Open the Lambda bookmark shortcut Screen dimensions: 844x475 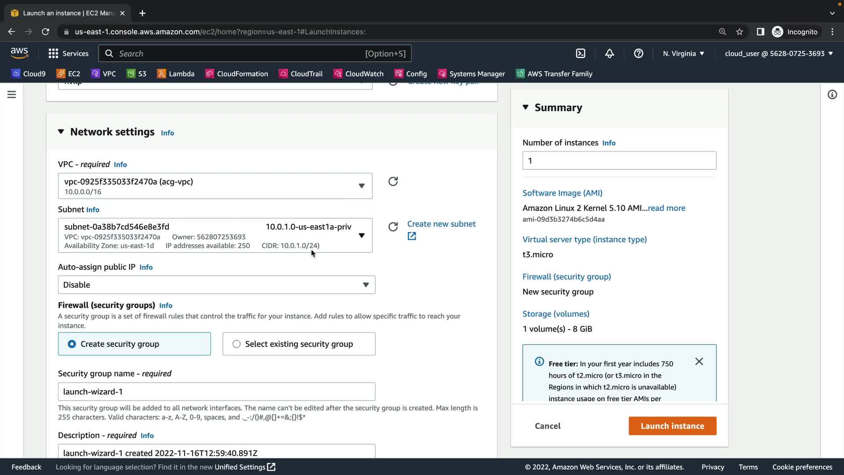[x=176, y=74]
